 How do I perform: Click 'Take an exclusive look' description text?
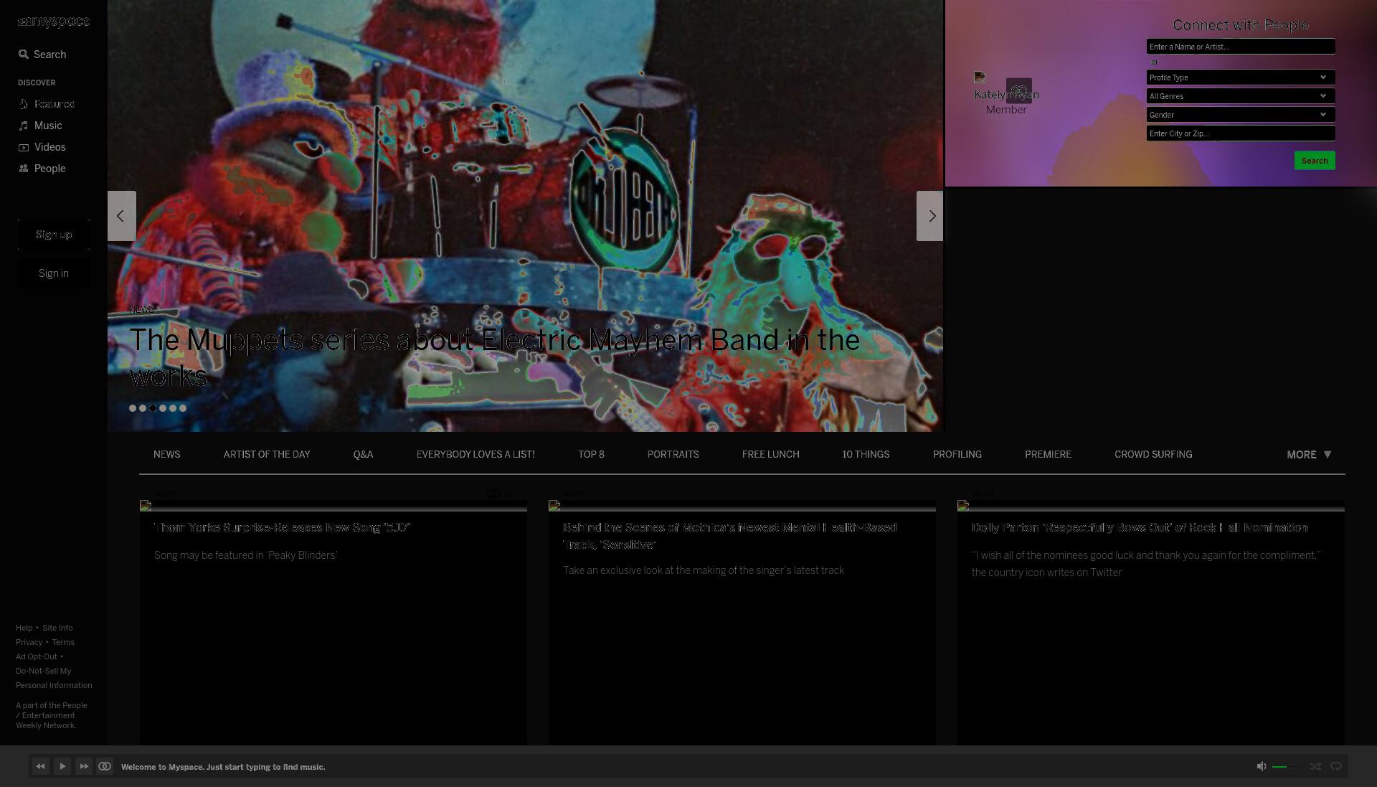[704, 571]
